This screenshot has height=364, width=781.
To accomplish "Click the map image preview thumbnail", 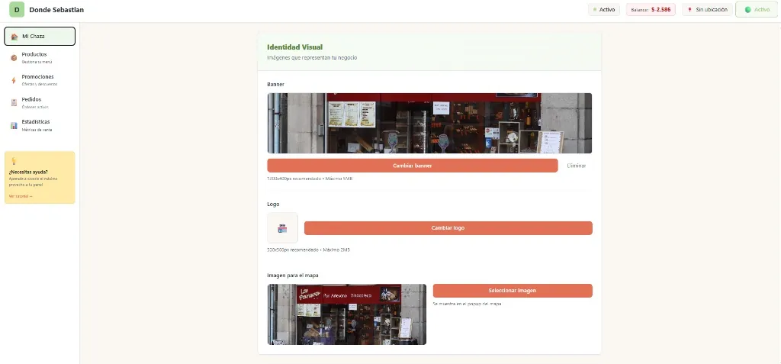I will [347, 314].
